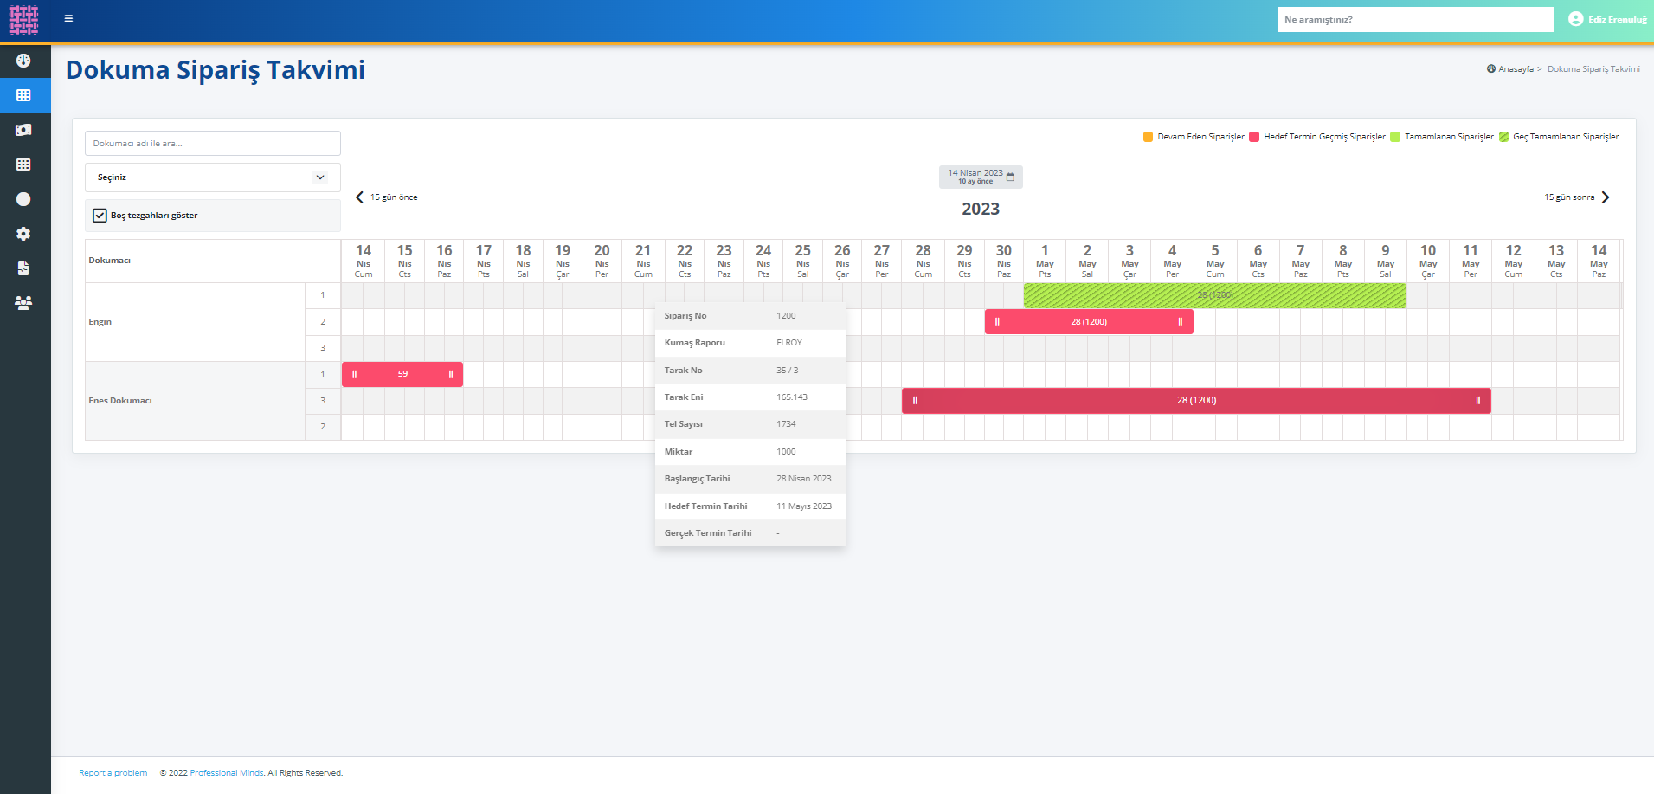Screen dimensions: 1654x800
Task: Click the Anasayfa breadcrumb link
Action: tap(1515, 69)
